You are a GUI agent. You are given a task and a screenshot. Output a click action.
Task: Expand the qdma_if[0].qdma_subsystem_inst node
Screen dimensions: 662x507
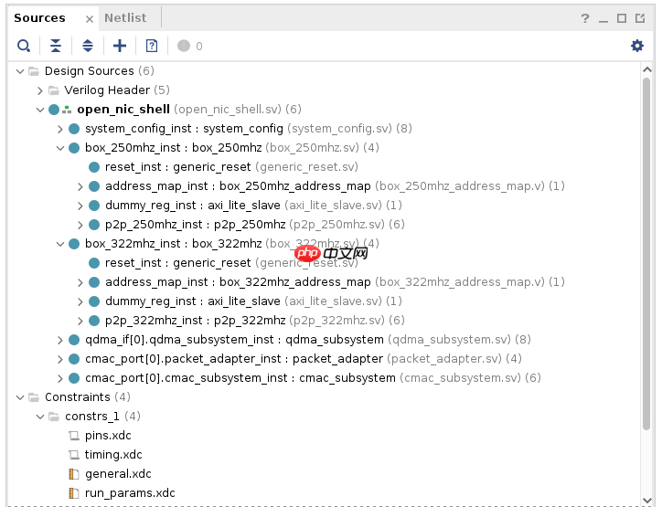click(x=60, y=340)
